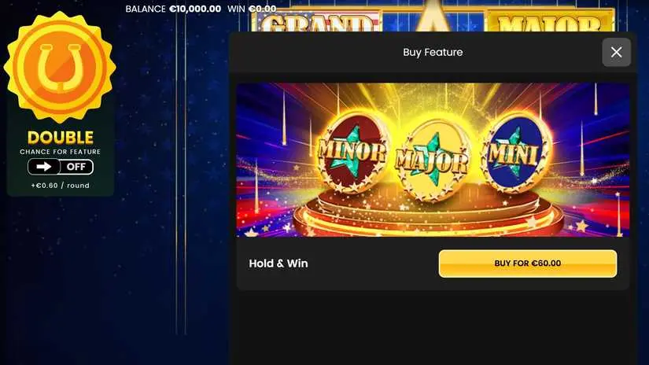Screen dimensions: 649x365
Task: Click the CHANCE FOR FEATURE caption
Action: tap(61, 152)
